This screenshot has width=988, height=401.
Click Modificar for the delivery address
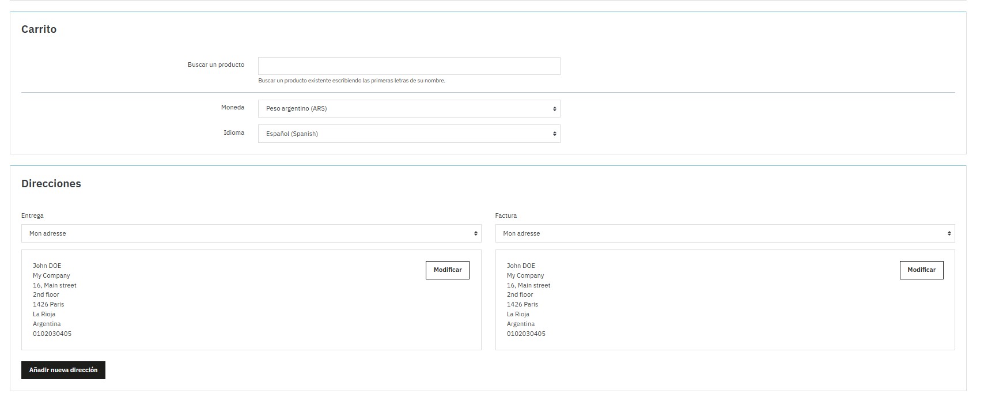point(447,270)
